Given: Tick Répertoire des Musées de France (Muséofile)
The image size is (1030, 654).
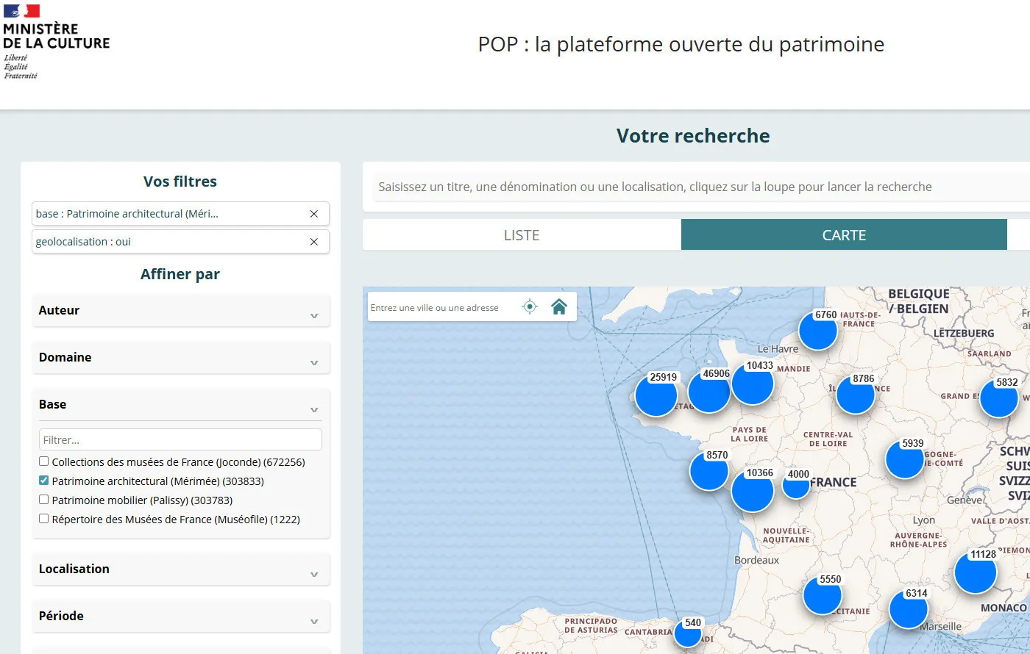Looking at the screenshot, I should [44, 519].
